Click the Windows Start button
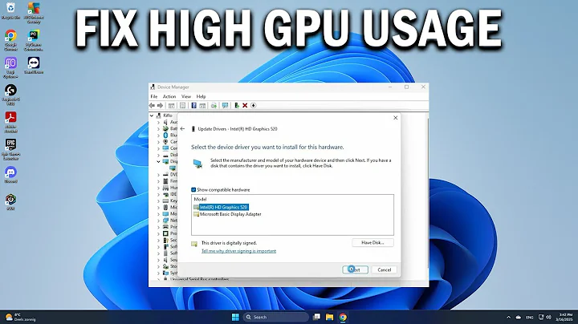 235,317
